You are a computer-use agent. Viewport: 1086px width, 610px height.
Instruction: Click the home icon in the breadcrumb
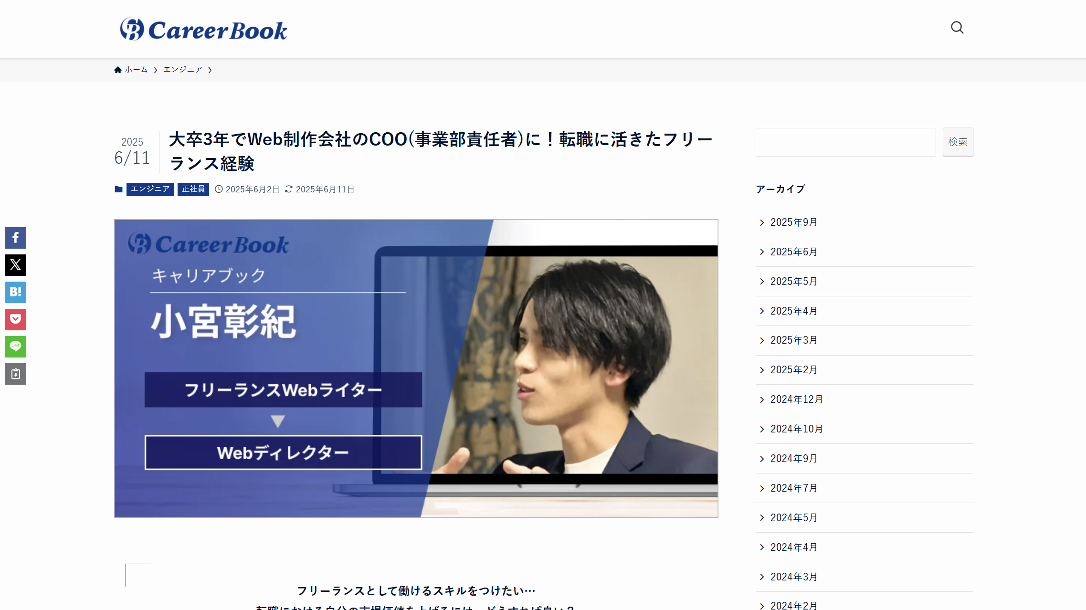pyautogui.click(x=118, y=69)
